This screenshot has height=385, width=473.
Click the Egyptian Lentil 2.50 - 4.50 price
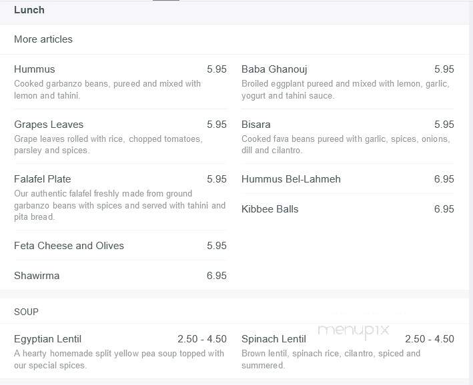pos(202,339)
